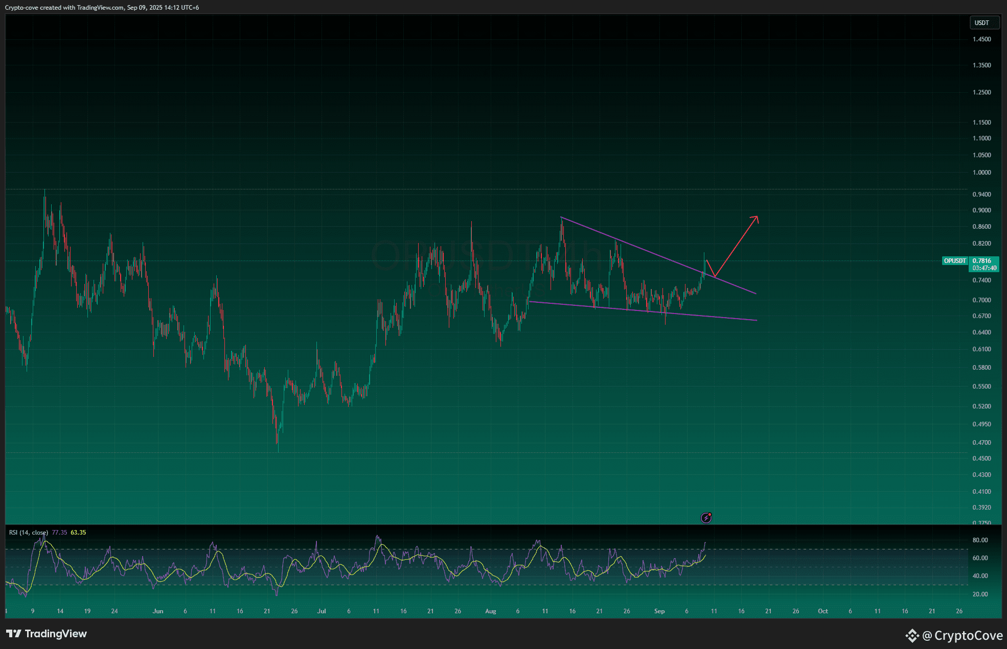
Task: Click the purple RSI value 77.35
Action: pos(59,533)
